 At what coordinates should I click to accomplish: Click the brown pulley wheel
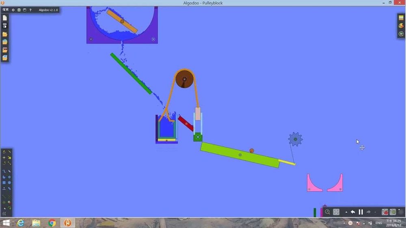point(184,79)
